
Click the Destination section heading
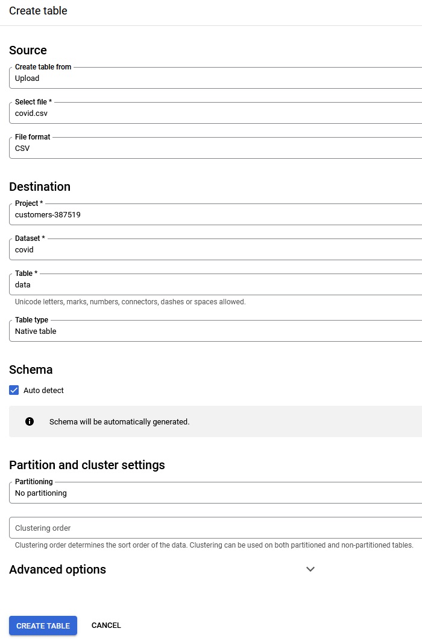pos(40,187)
